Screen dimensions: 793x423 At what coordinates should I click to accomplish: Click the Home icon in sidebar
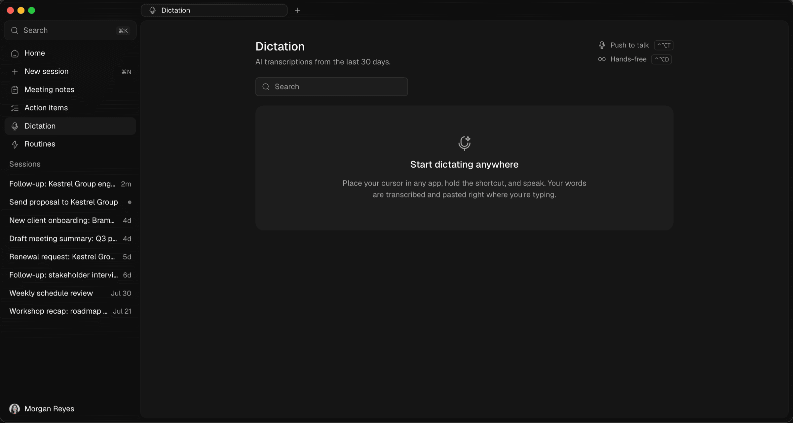pos(15,53)
